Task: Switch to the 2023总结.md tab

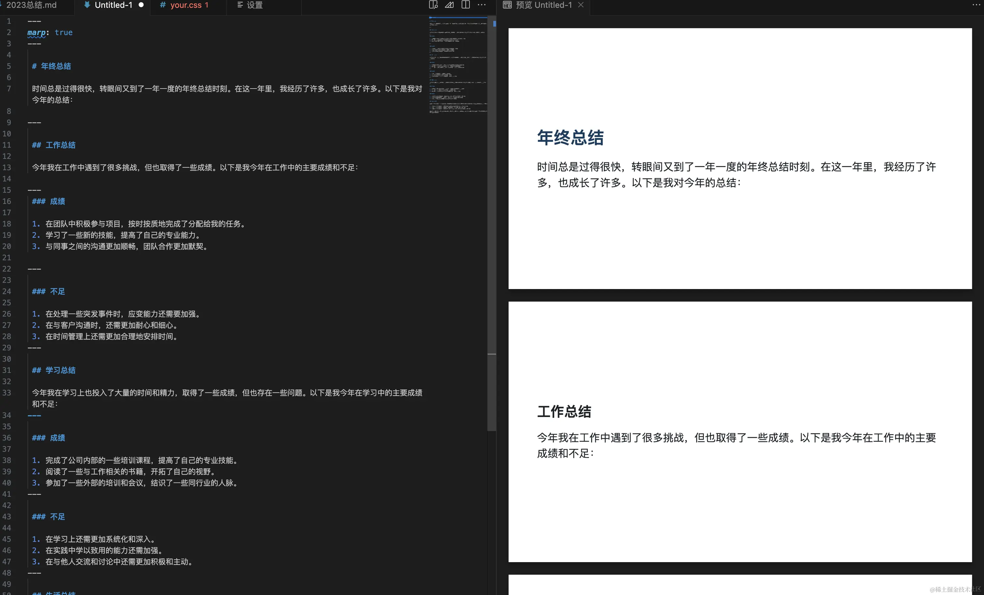Action: [x=32, y=5]
